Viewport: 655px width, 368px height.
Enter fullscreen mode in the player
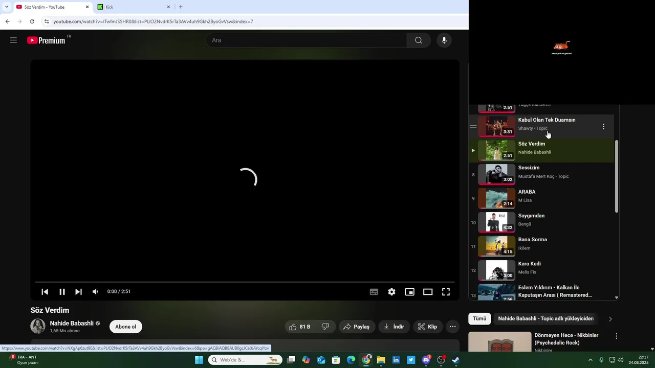tap(446, 292)
